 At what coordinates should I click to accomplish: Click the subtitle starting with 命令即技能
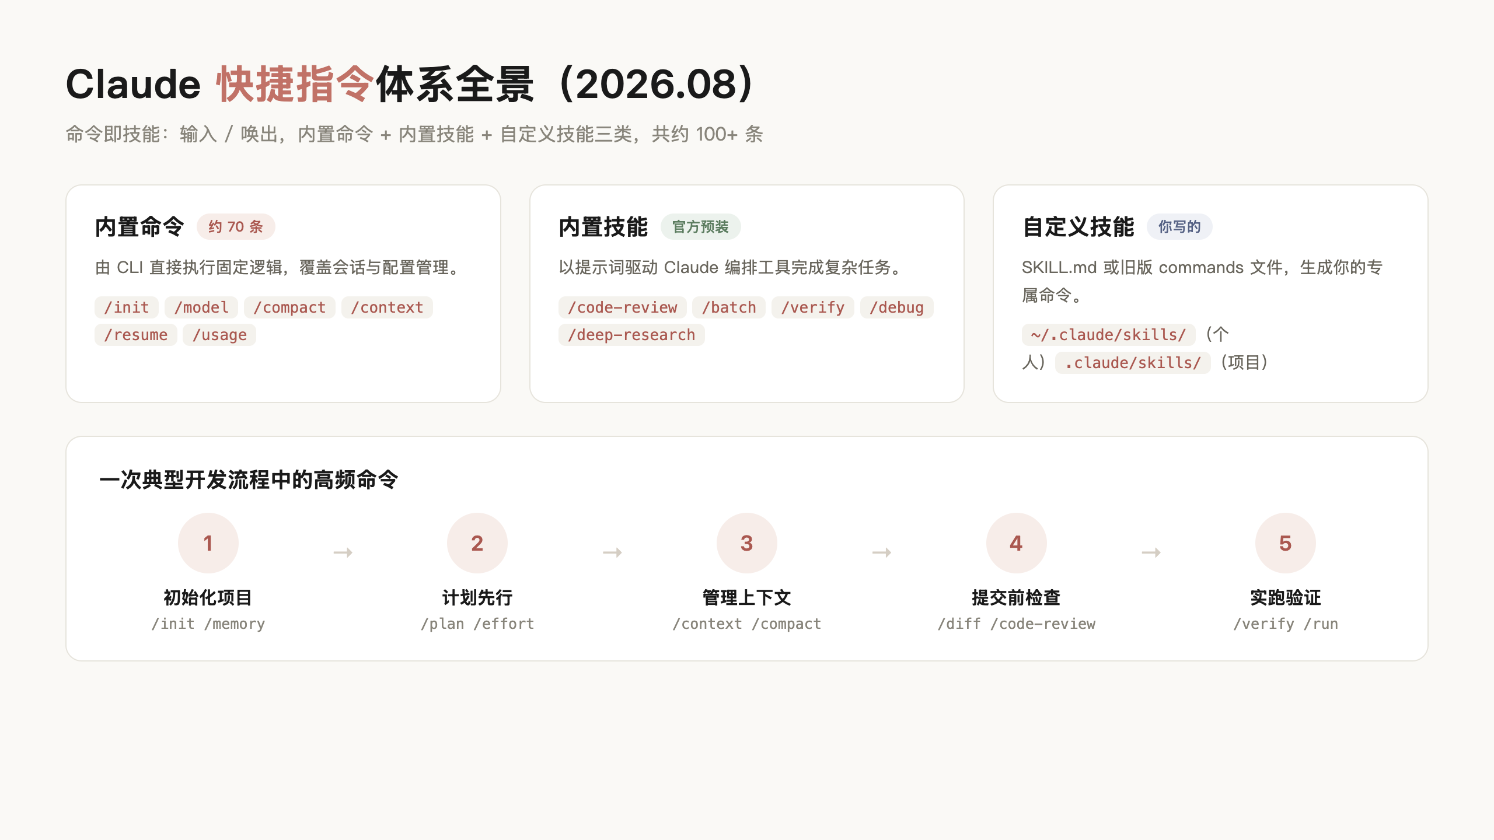click(414, 134)
